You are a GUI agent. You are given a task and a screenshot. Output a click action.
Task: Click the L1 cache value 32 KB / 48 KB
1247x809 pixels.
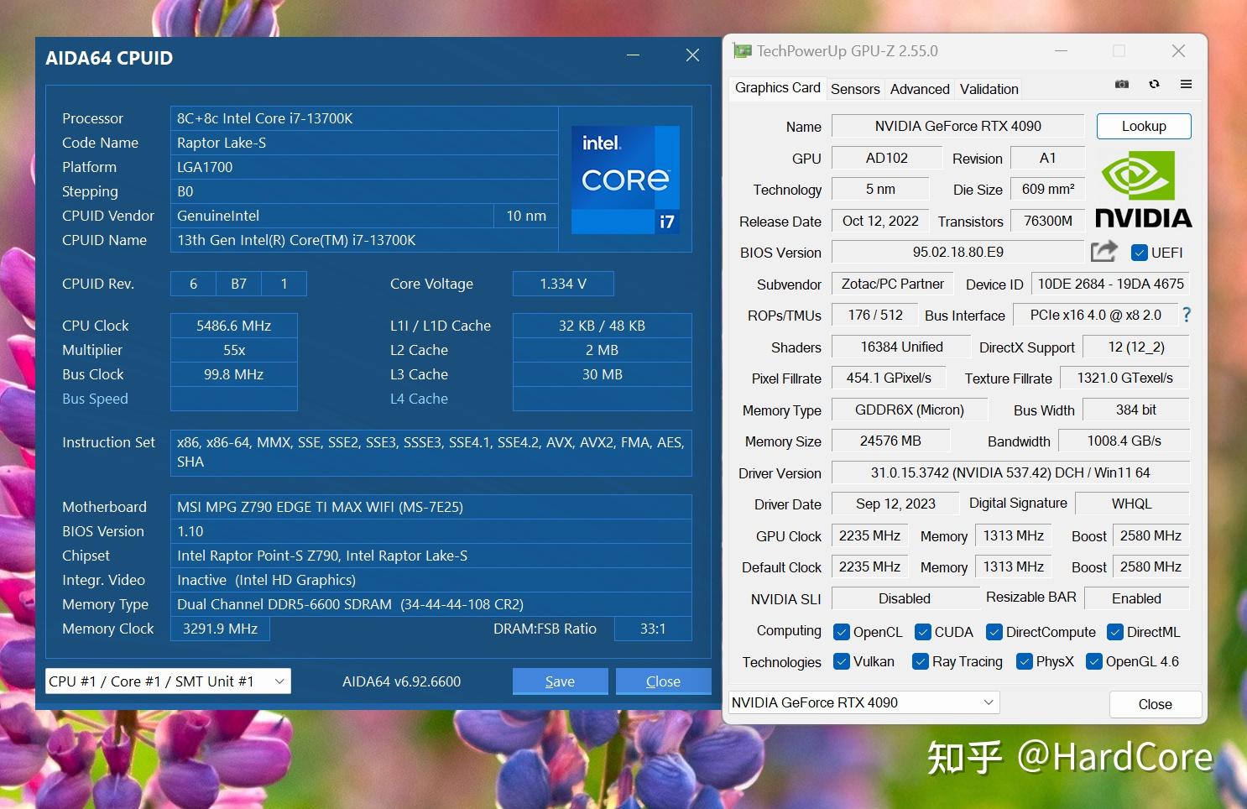(x=603, y=326)
